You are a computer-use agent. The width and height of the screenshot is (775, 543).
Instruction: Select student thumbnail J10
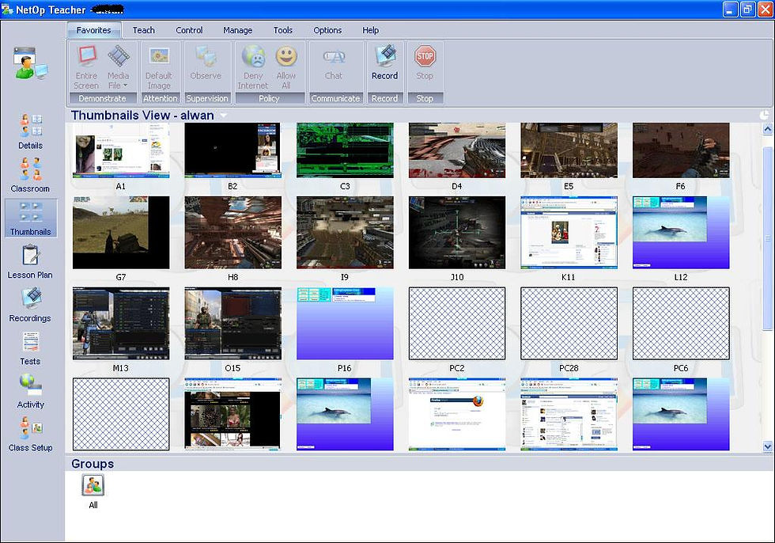tap(457, 233)
